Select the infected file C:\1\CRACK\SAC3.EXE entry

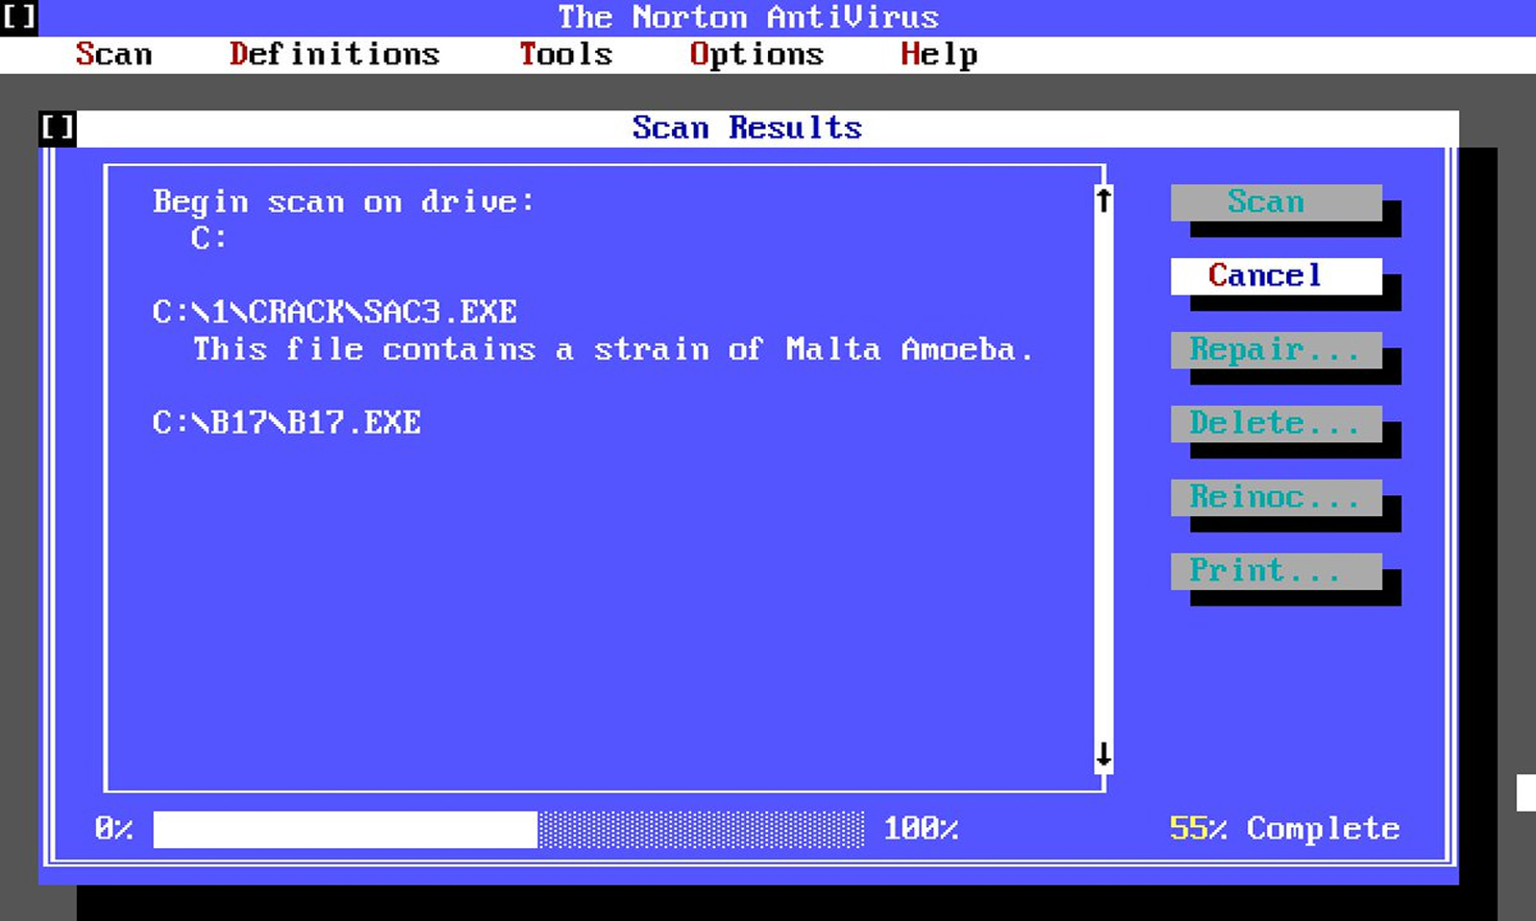(334, 312)
